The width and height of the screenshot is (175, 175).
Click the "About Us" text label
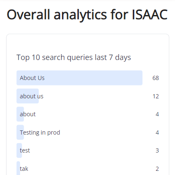tap(32, 78)
